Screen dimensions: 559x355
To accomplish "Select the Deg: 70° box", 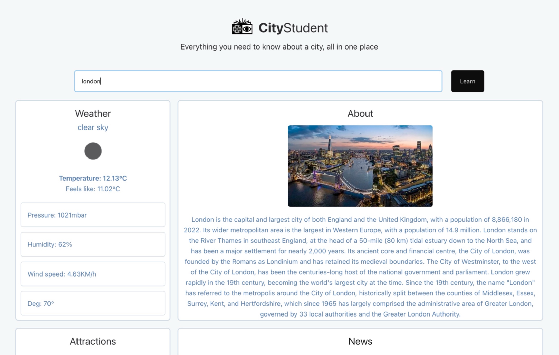I will (x=93, y=303).
